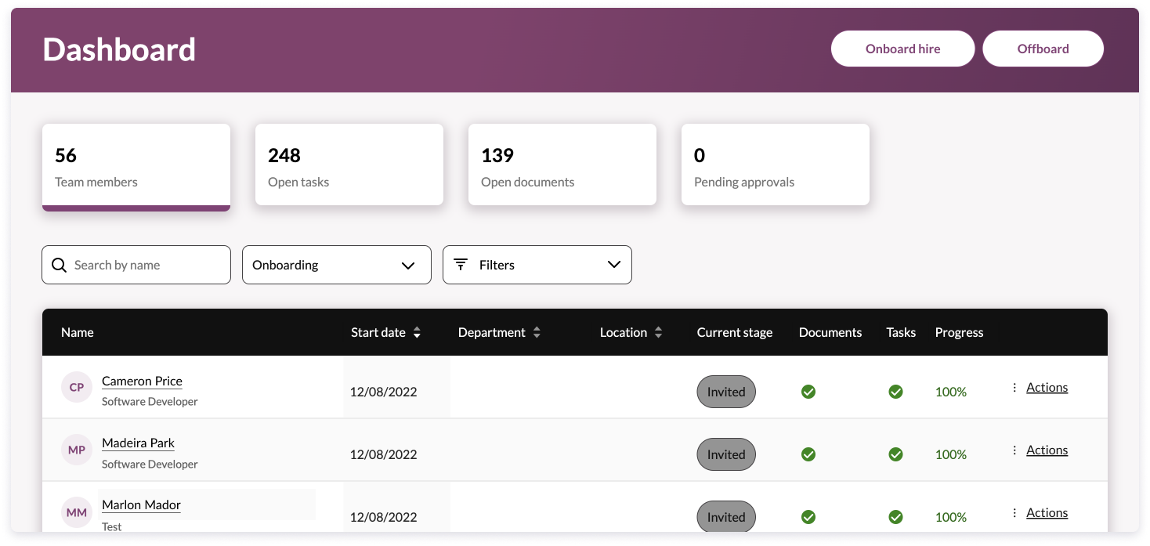The image size is (1150, 546).
Task: Sort by Location arrows icon
Action: tap(658, 333)
